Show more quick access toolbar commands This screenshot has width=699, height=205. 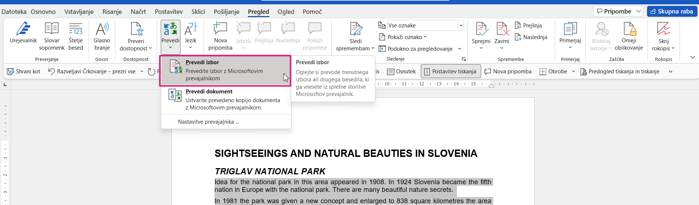(670, 71)
